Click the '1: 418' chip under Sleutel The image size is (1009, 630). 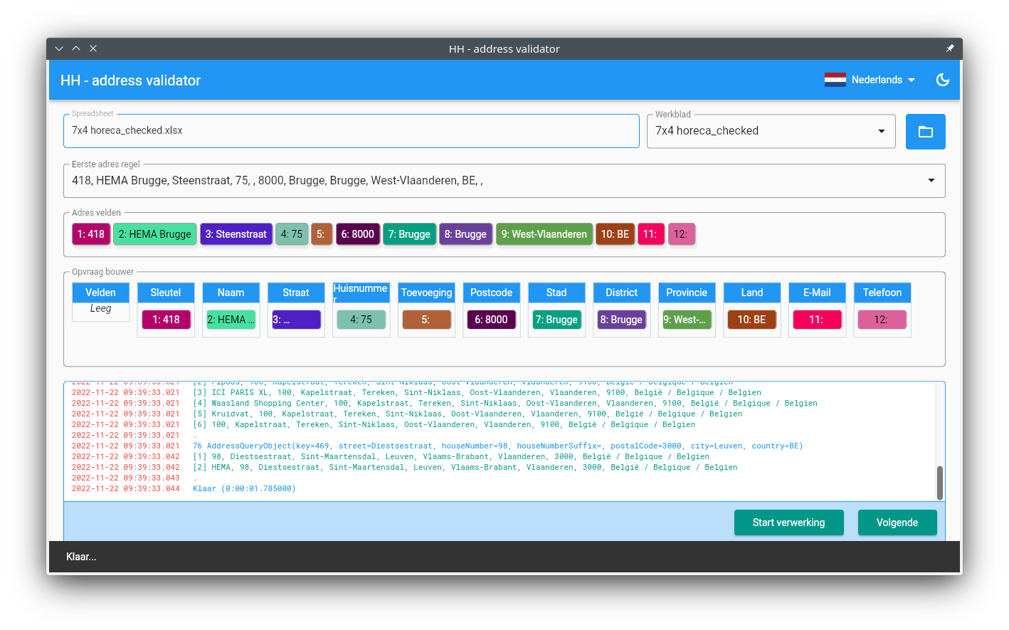(166, 320)
